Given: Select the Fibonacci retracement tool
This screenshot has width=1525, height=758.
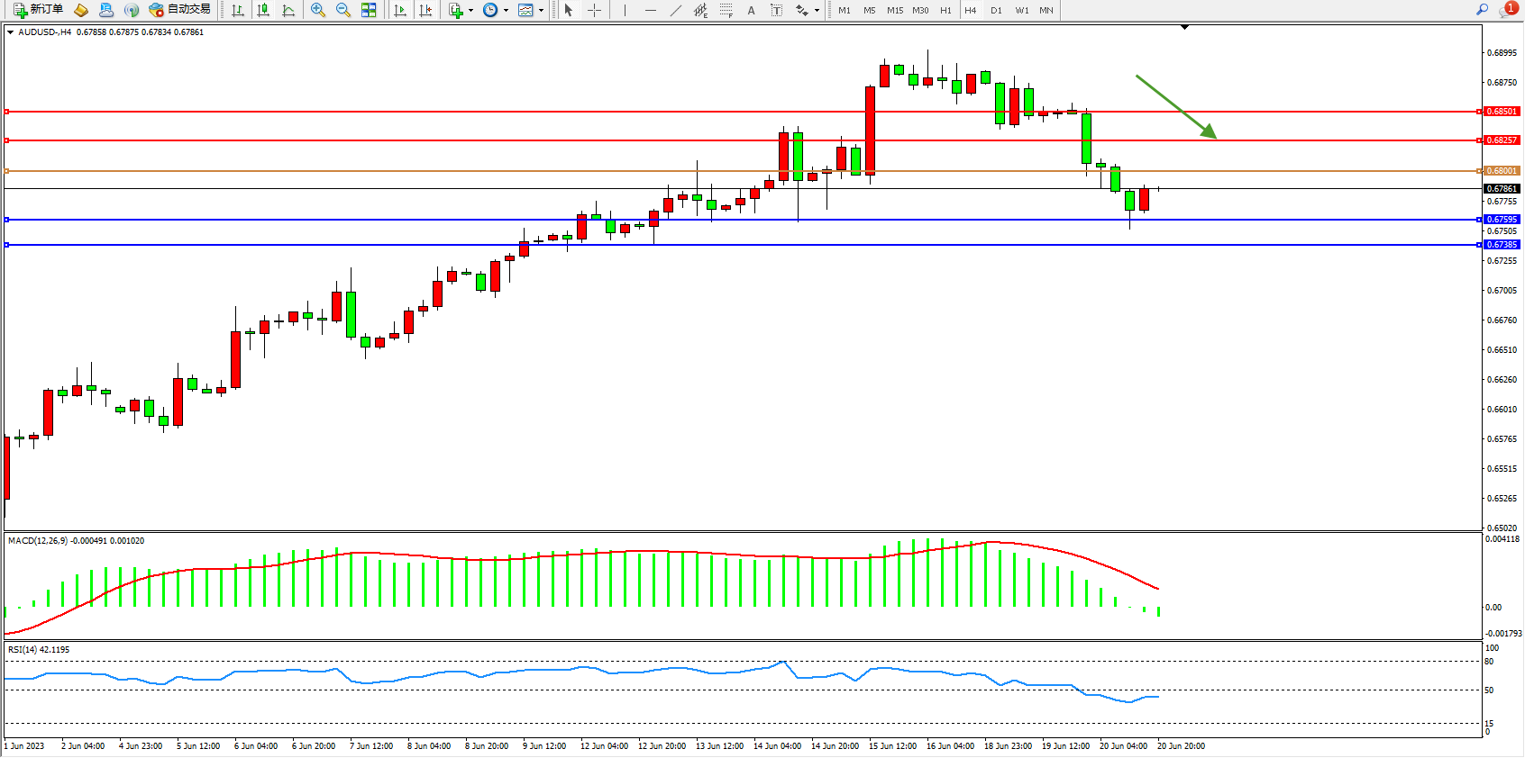Looking at the screenshot, I should pos(726,10).
